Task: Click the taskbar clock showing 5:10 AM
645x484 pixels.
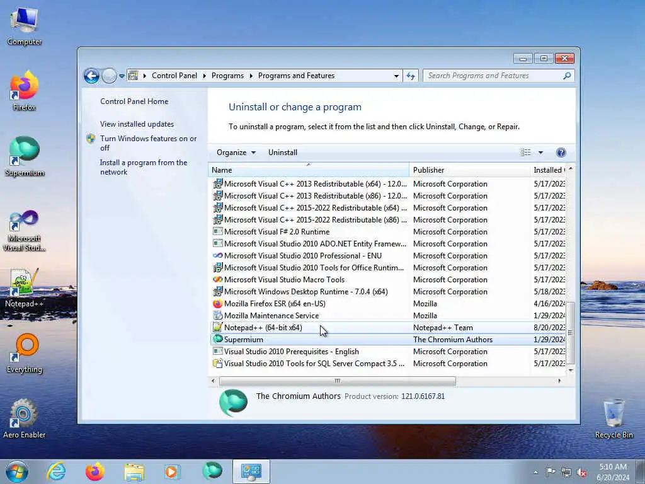Action: (x=613, y=472)
